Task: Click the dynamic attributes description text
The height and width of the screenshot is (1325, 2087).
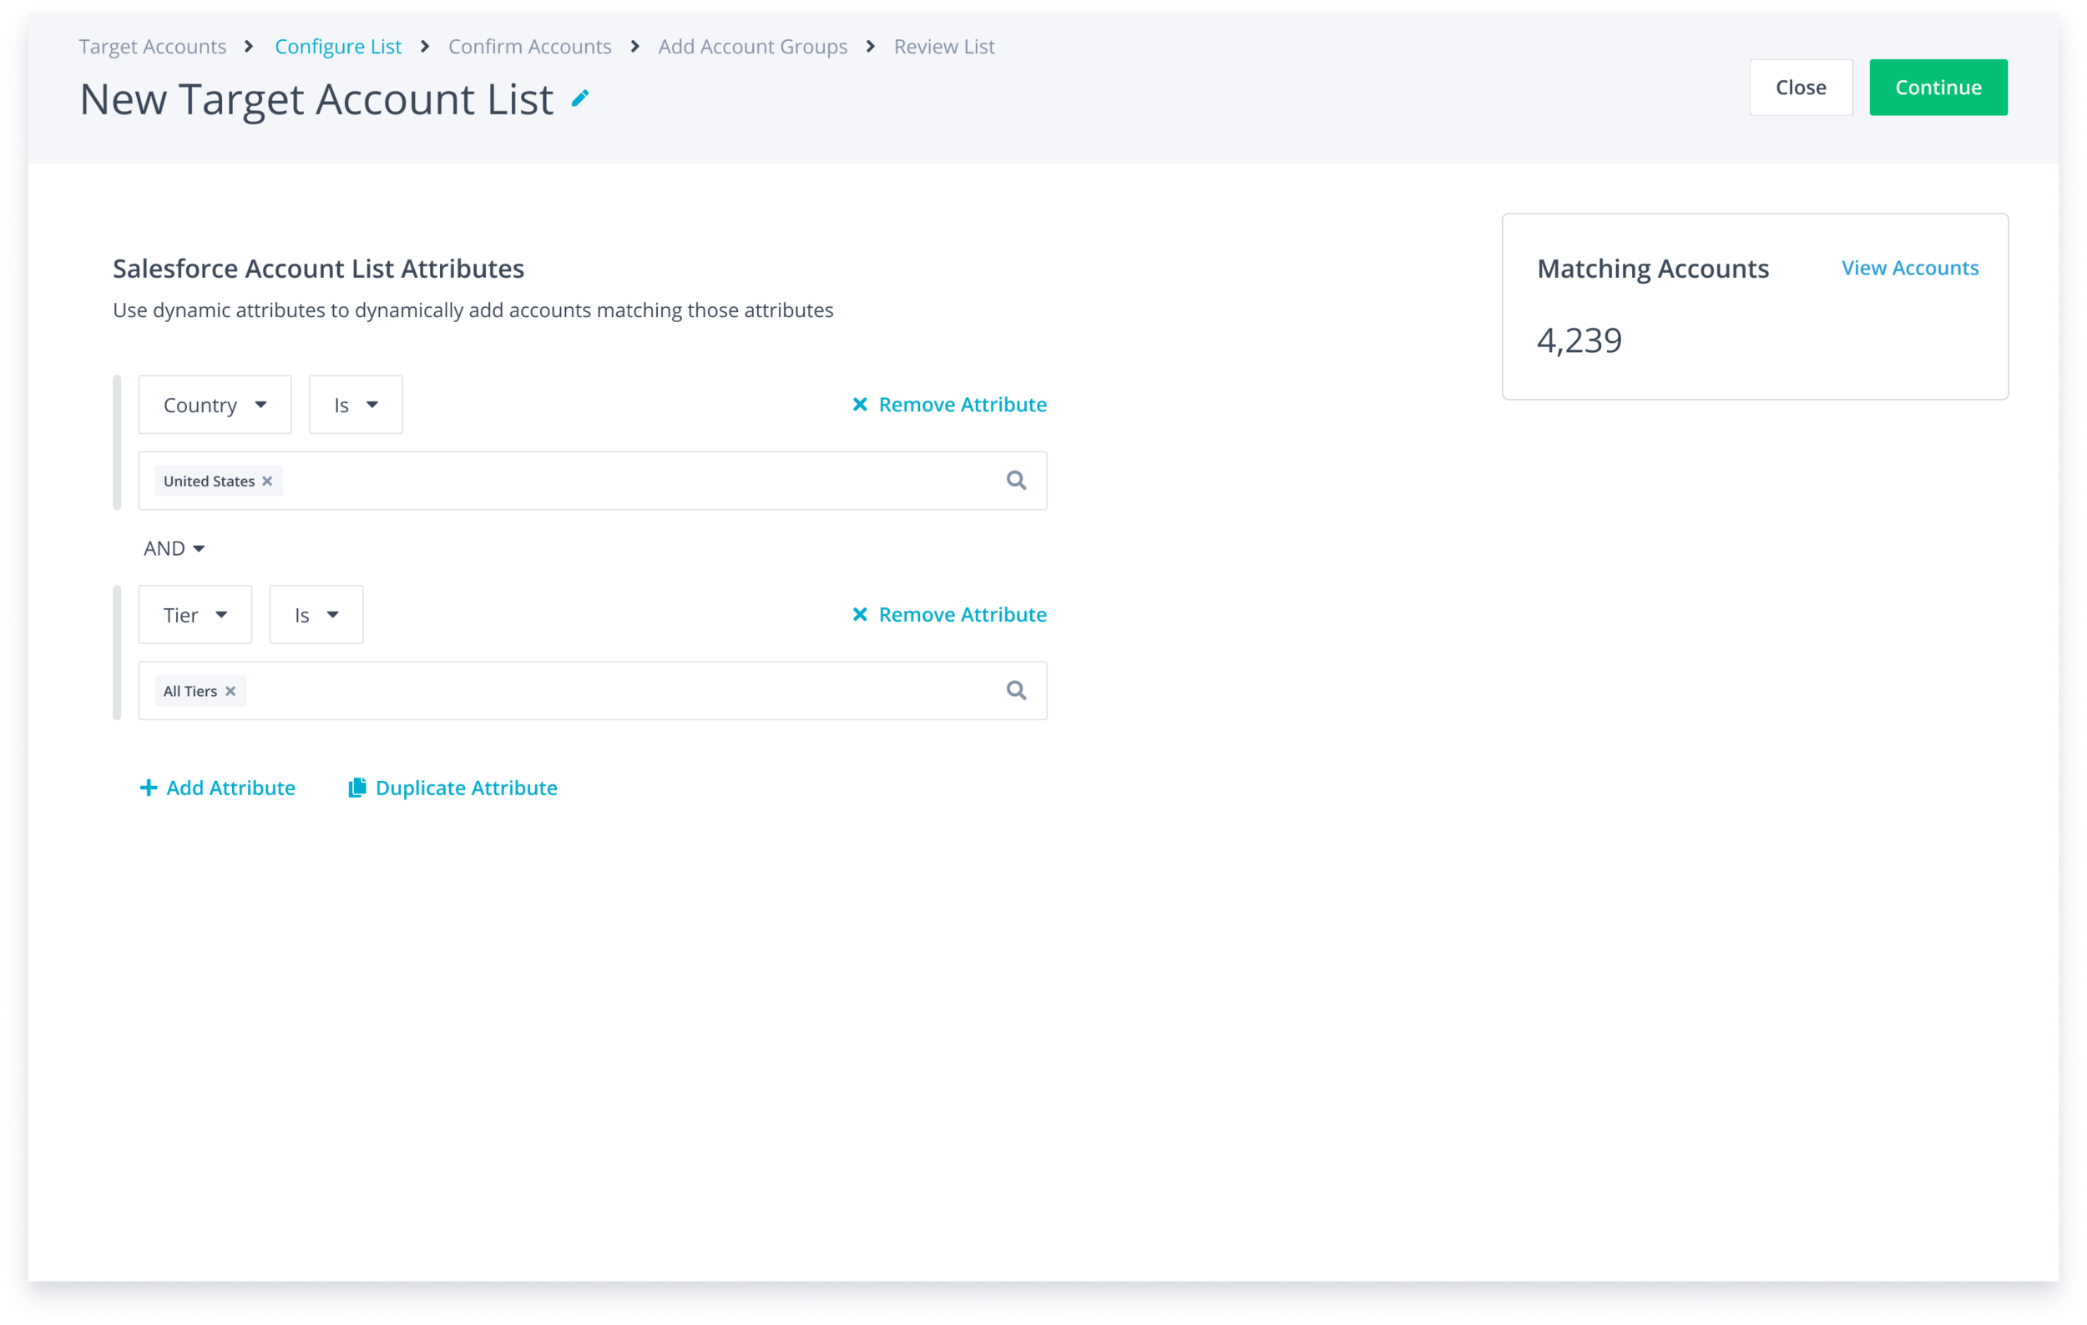Action: pyautogui.click(x=473, y=310)
